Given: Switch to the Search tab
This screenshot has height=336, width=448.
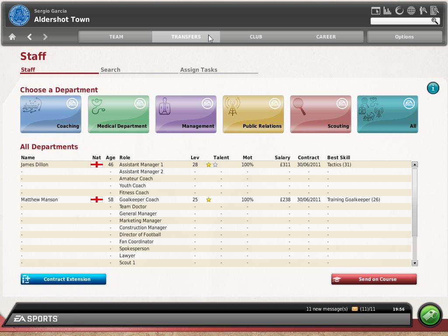Looking at the screenshot, I should [x=110, y=70].
